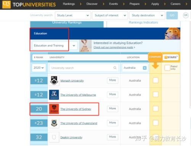This screenshot has height=147, width=191.
Task: Click the OR circle button
Action: point(186,15)
